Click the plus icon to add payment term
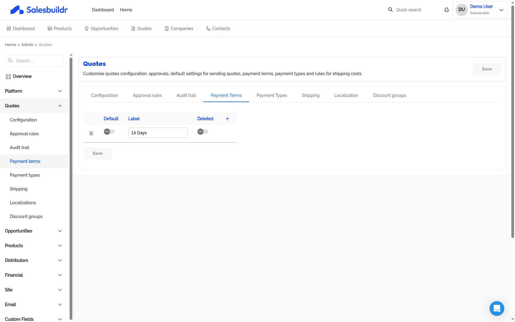Screen dimensions: 515x322 227,119
